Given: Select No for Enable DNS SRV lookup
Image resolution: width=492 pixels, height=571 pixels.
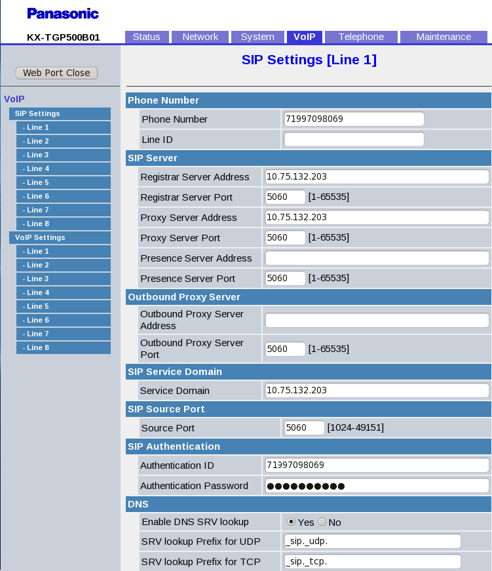Looking at the screenshot, I should [322, 522].
